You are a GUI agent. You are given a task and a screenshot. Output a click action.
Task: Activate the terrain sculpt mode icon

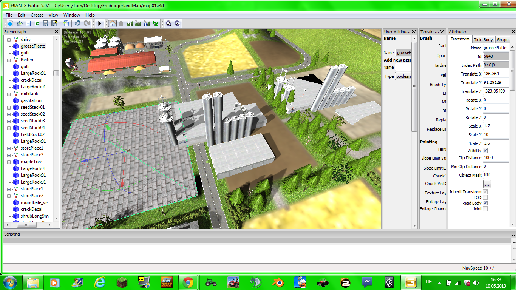point(130,23)
